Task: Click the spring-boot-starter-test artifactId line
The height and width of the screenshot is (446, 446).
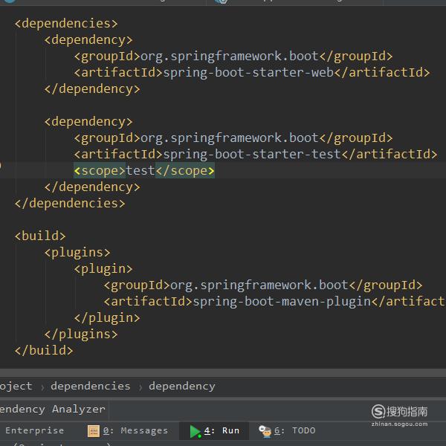Action: point(256,155)
